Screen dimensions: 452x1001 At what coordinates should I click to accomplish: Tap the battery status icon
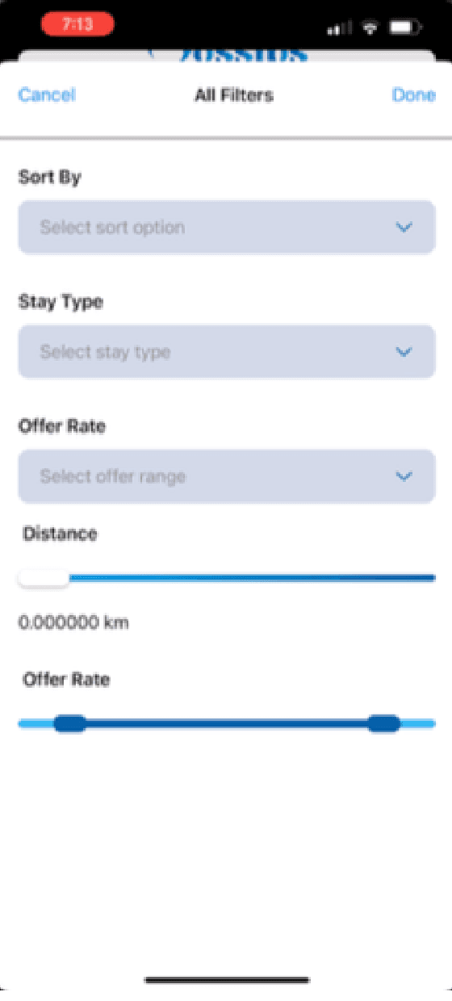point(403,27)
